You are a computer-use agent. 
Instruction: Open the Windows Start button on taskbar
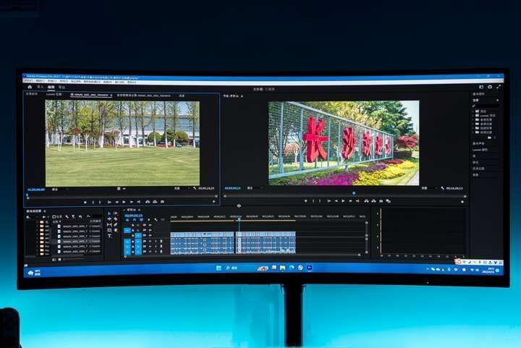coord(219,268)
